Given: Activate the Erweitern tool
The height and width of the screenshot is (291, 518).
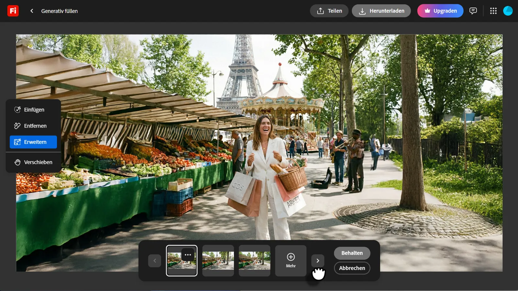Looking at the screenshot, I should pyautogui.click(x=33, y=142).
